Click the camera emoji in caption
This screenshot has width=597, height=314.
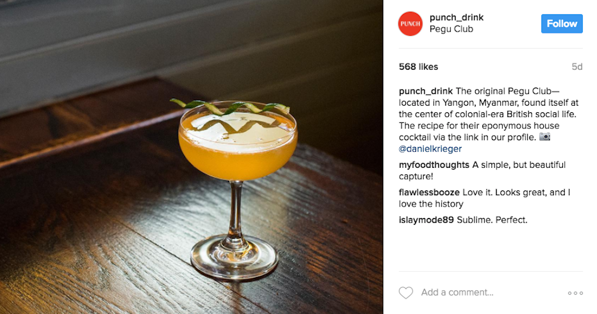pos(545,137)
